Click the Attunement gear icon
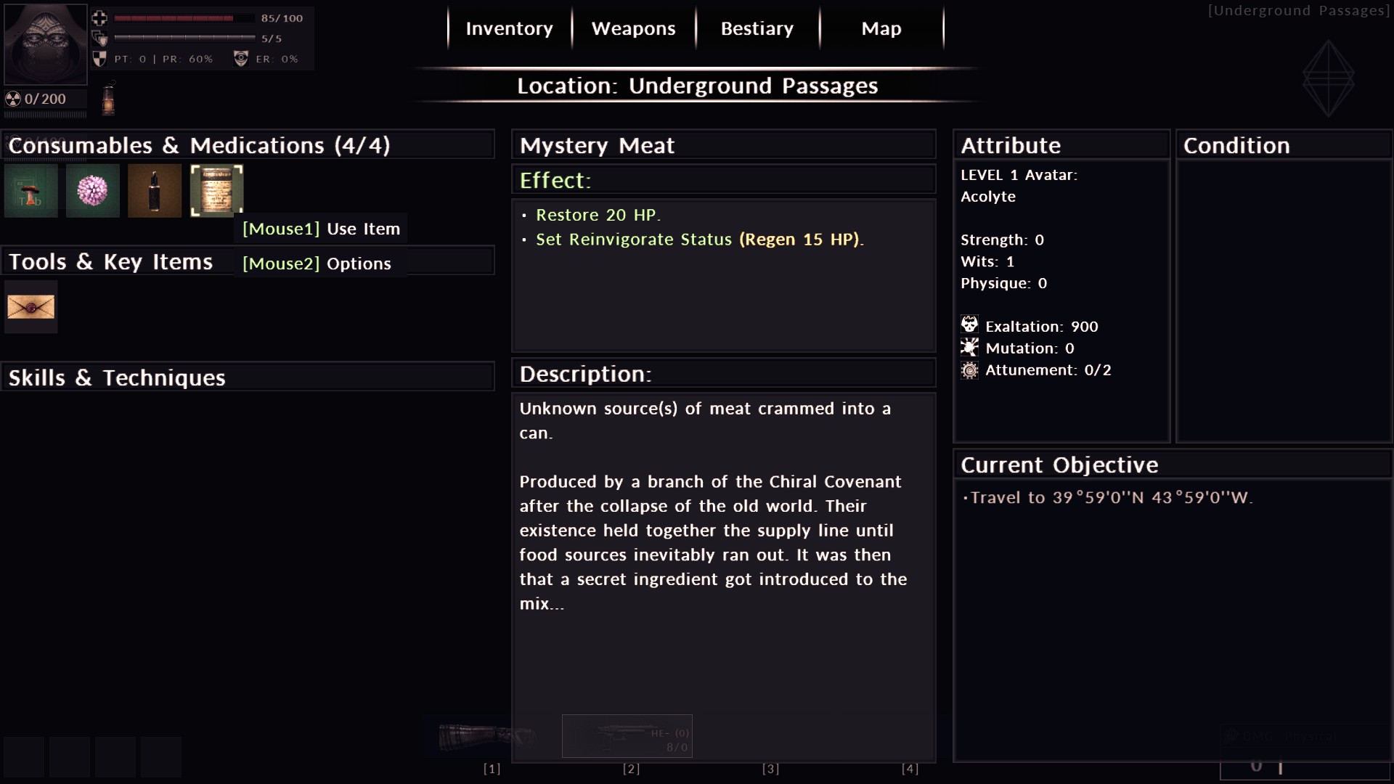Viewport: 1394px width, 784px height. (x=969, y=370)
